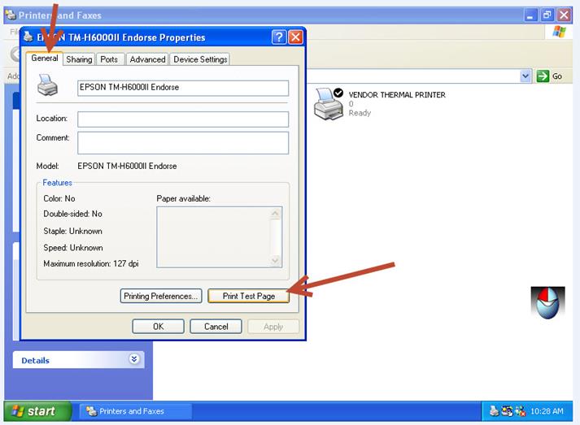Click the Paper available scroll-up arrow
Viewport: 580px width, 425px height.
tap(275, 213)
